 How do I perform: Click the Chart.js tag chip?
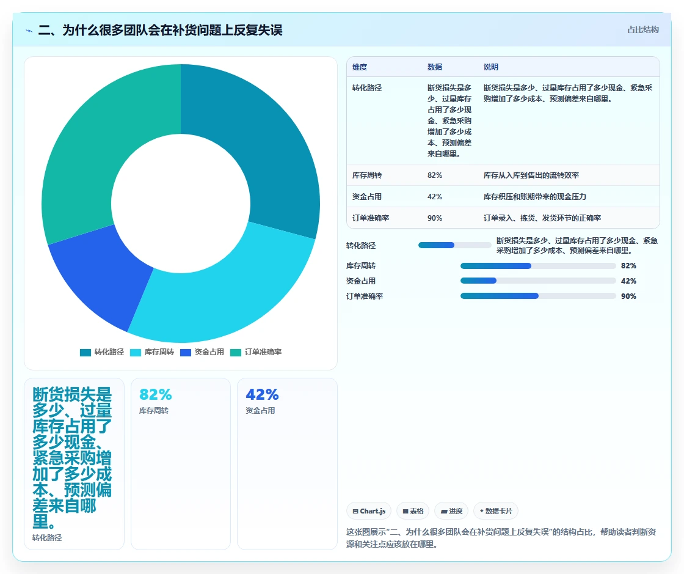coord(369,510)
